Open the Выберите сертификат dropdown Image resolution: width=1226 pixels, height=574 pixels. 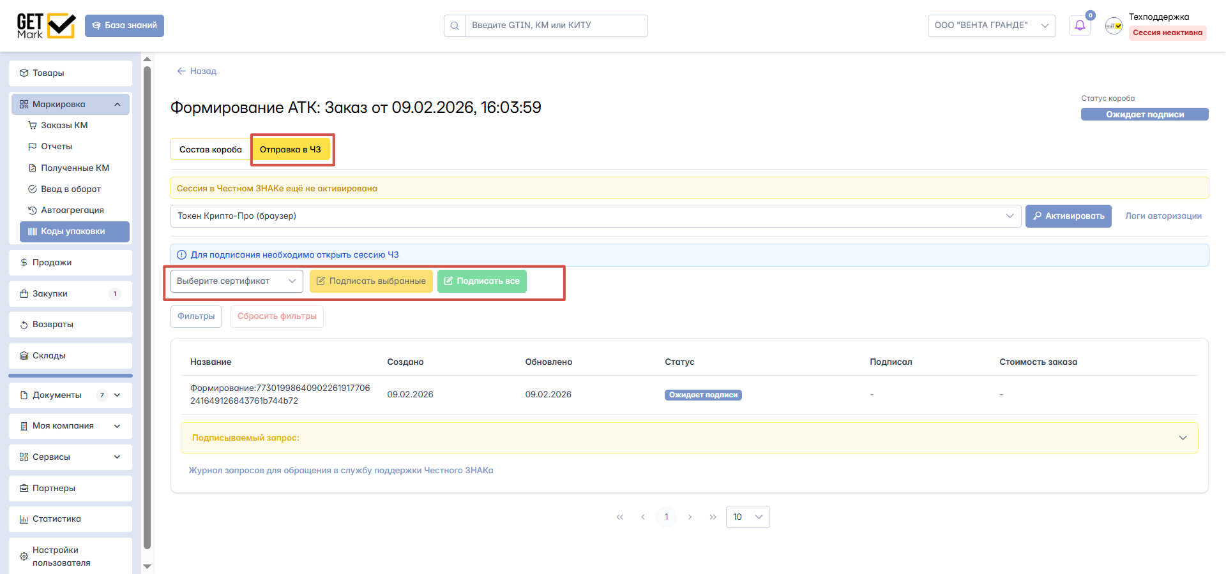(x=237, y=281)
